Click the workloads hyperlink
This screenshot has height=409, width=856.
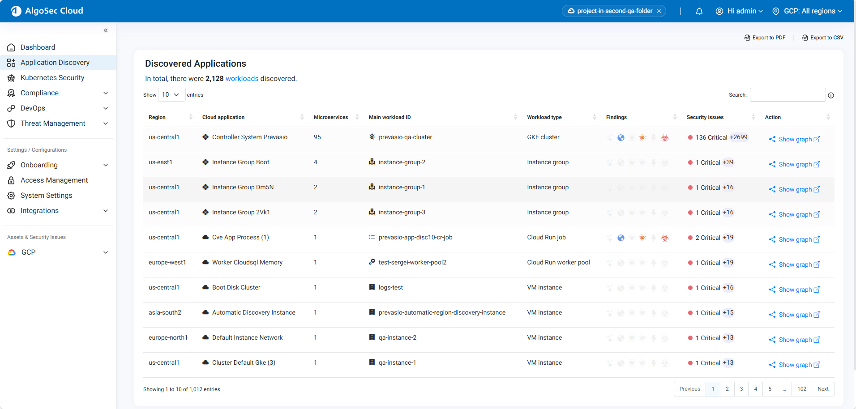tap(242, 79)
